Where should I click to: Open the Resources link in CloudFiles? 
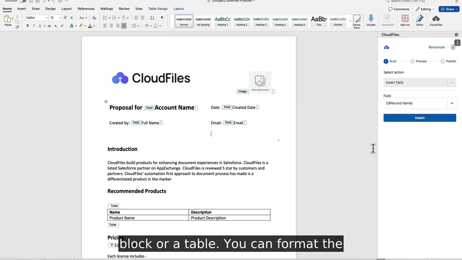point(436,47)
